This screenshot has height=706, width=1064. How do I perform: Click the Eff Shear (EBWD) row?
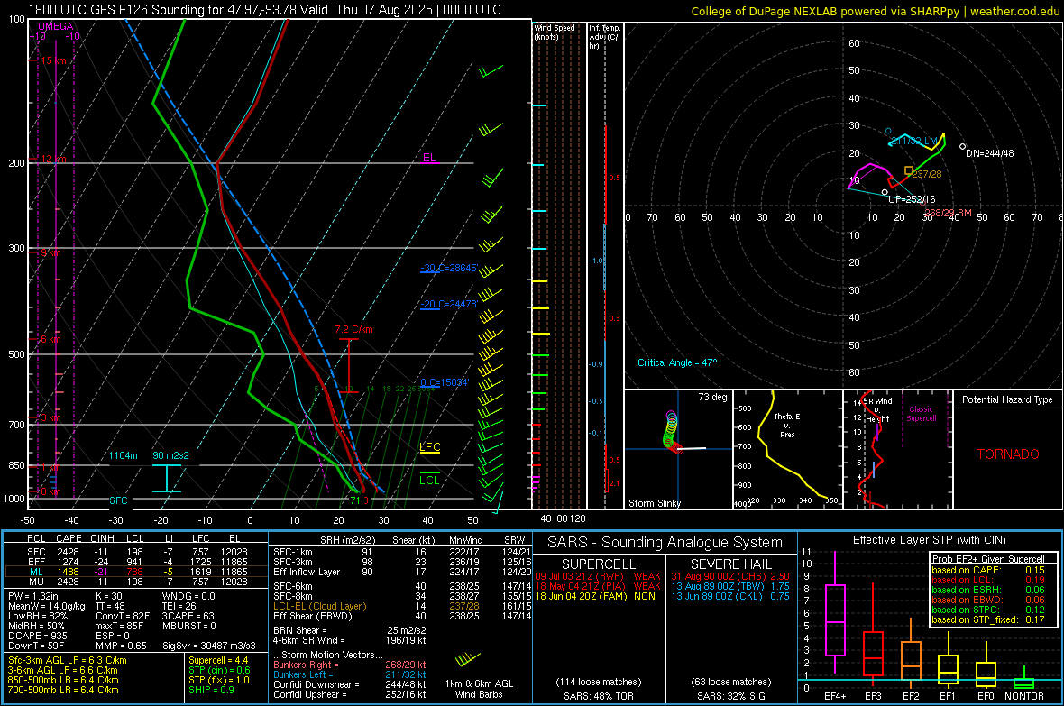(x=402, y=616)
